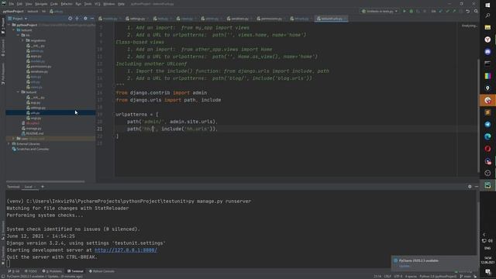Click Update link in PyCharm notification
The height and width of the screenshot is (279, 496).
405,266
